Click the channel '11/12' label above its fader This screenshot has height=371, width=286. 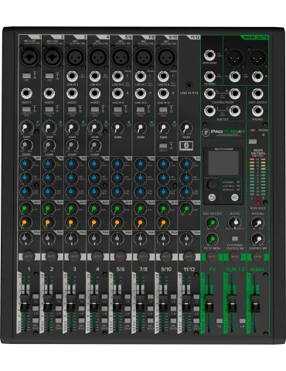click(x=189, y=269)
